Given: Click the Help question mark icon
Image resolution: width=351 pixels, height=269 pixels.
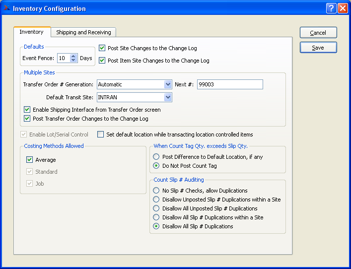Looking at the screenshot, I should point(331,8).
